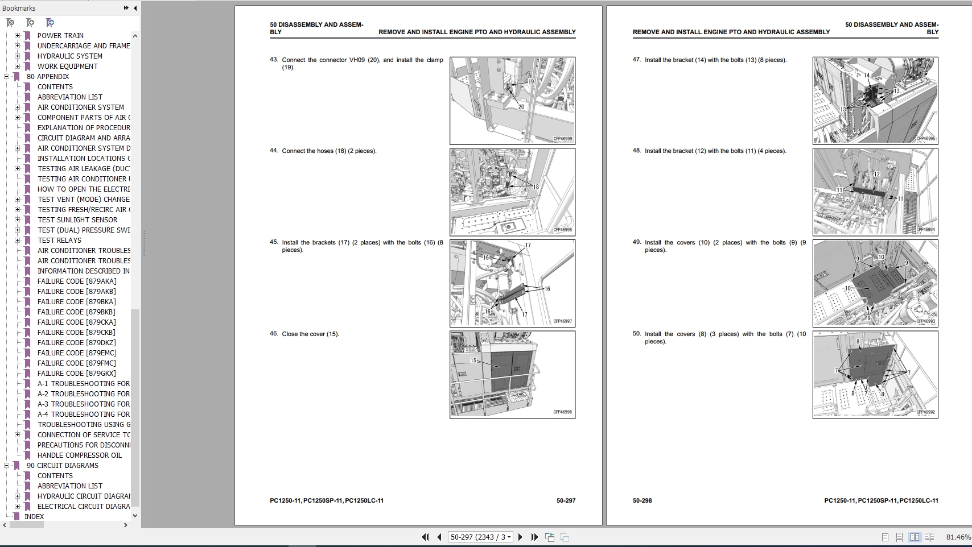Viewport: 972px width, 547px height.
Task: Expand the ELECTRICAL CIRCUIT DIAGRAM bookmark
Action: coord(17,506)
